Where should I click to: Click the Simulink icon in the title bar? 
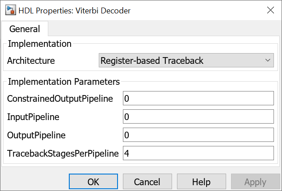coord(8,10)
